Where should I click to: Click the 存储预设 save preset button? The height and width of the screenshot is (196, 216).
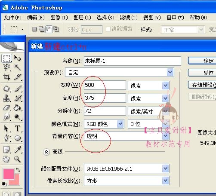[x=202, y=85]
